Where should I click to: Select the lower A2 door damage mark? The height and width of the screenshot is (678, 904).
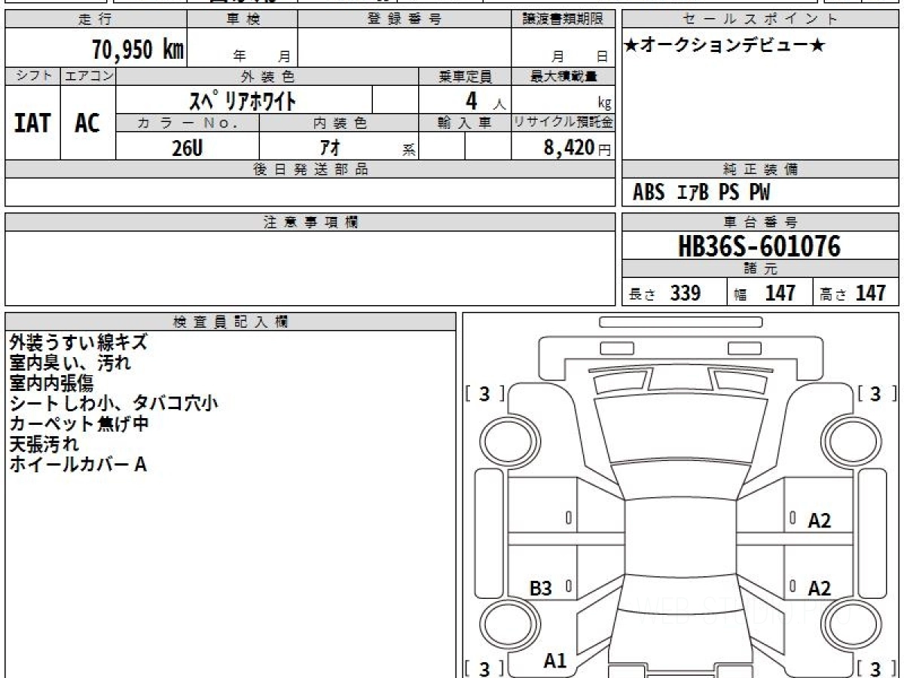click(819, 588)
